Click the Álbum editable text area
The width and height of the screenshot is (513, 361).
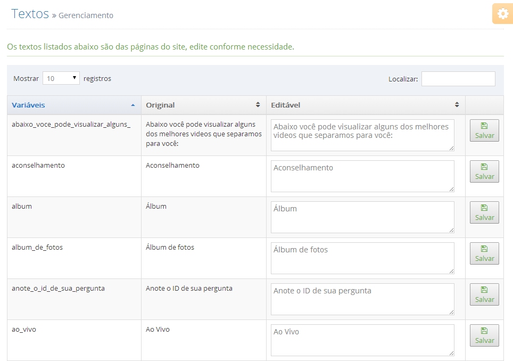coord(362,217)
